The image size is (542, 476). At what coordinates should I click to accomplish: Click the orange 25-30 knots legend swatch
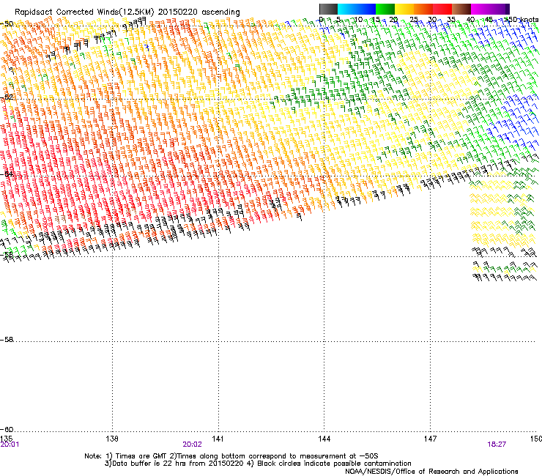coord(423,9)
